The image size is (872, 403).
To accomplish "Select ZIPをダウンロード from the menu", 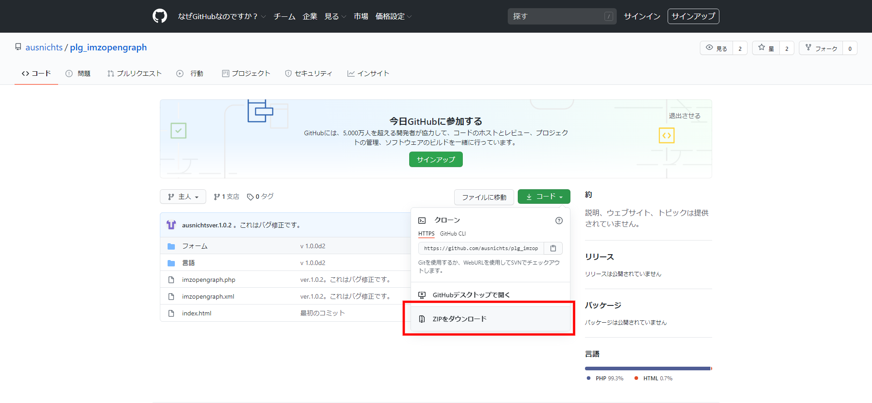I will [x=459, y=319].
